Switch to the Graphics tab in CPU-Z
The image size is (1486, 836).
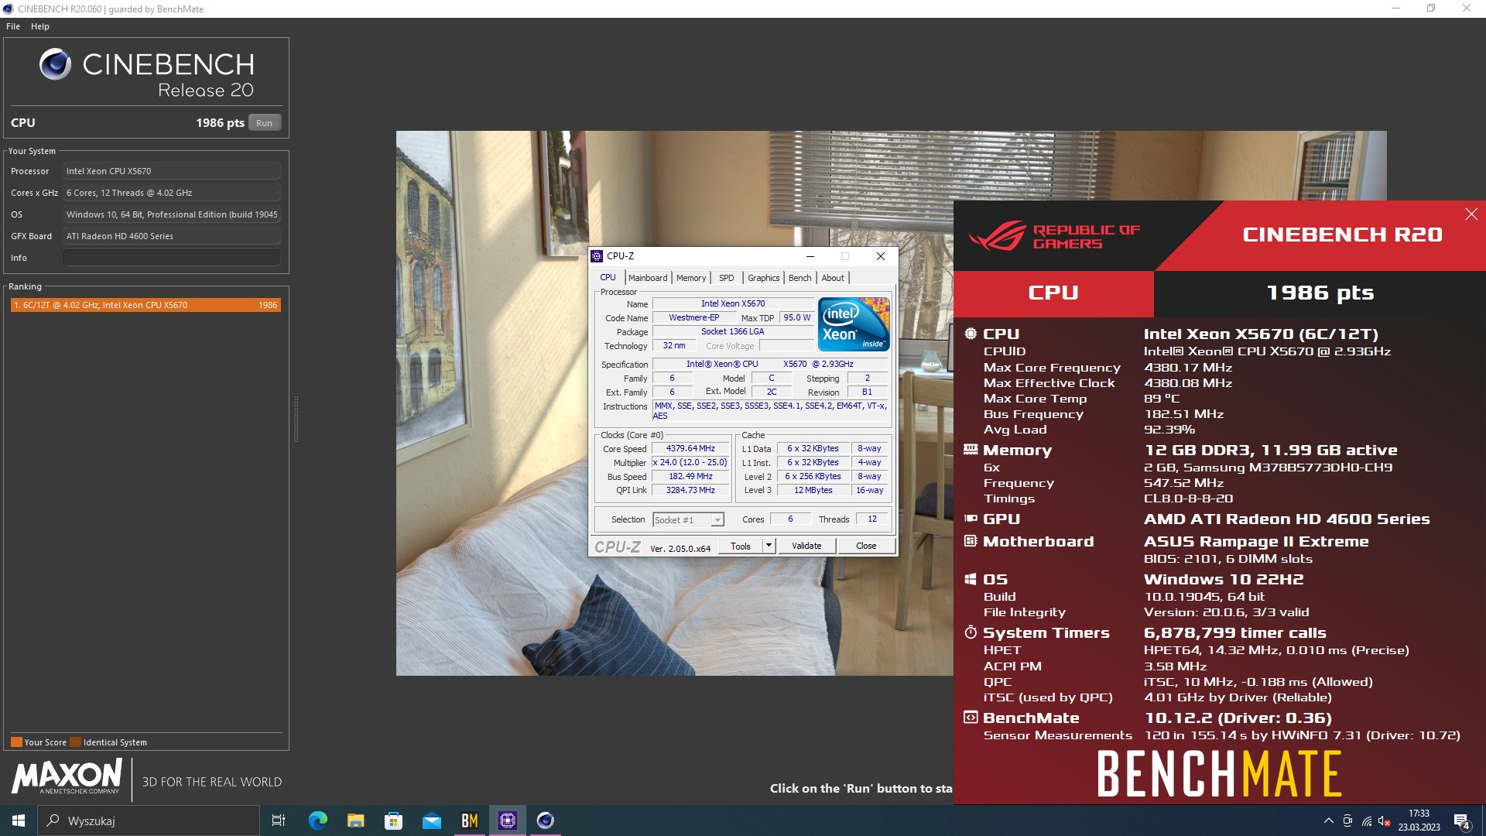click(x=764, y=278)
